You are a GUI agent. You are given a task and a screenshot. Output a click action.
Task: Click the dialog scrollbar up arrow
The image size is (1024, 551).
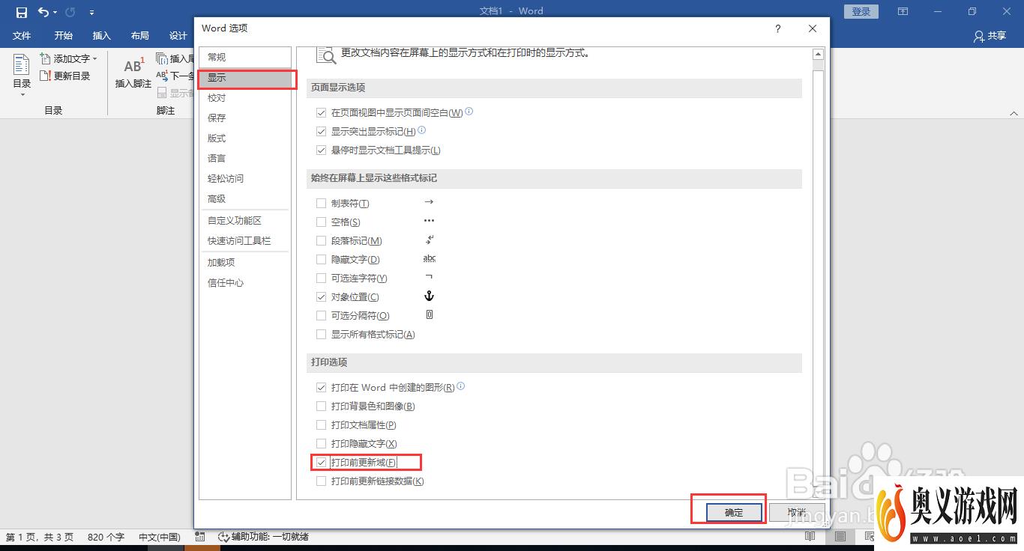tap(819, 54)
